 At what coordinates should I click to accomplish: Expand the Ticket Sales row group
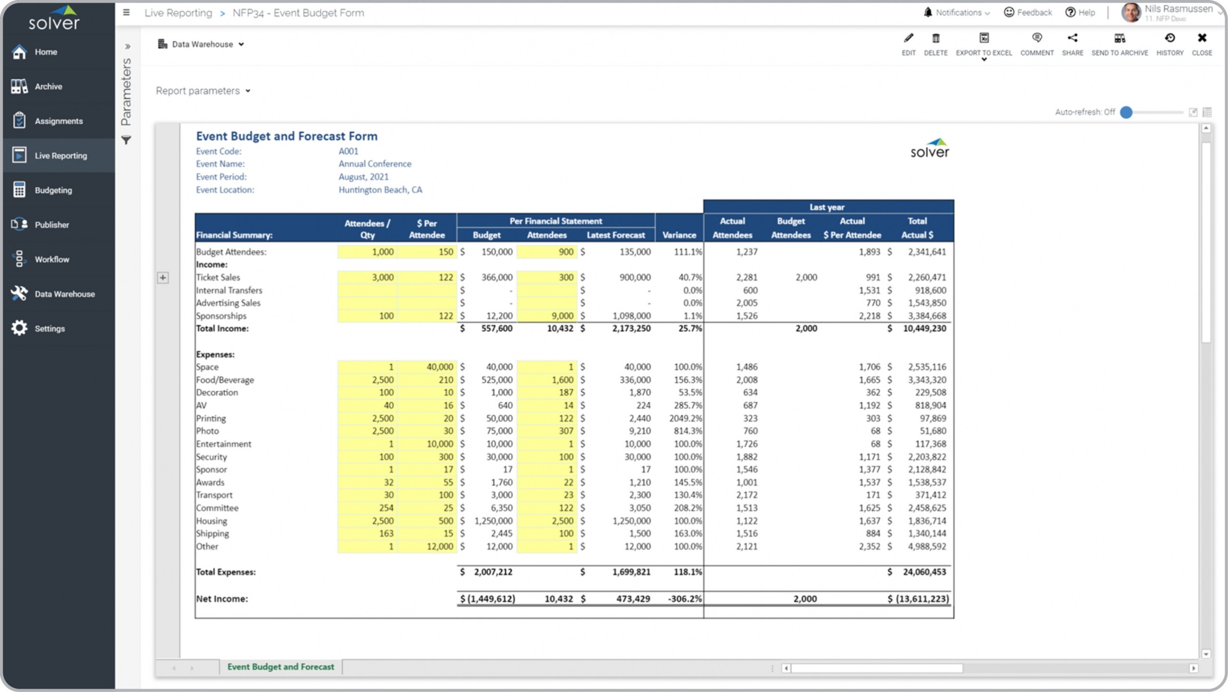pos(163,277)
